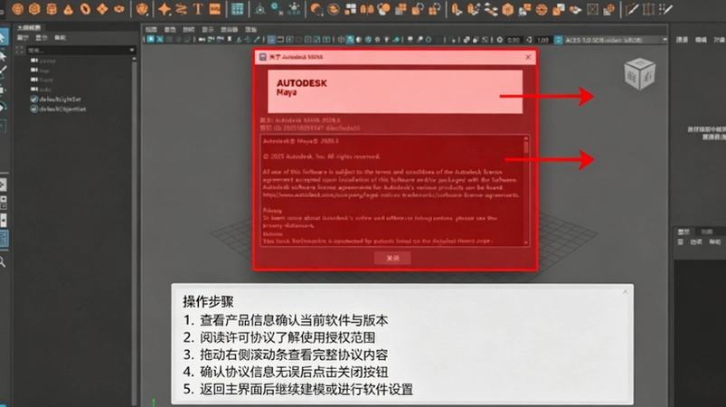Screen dimensions: 726x407
Task: Click the crossed-square shelf icon
Action: click(x=592, y=9)
